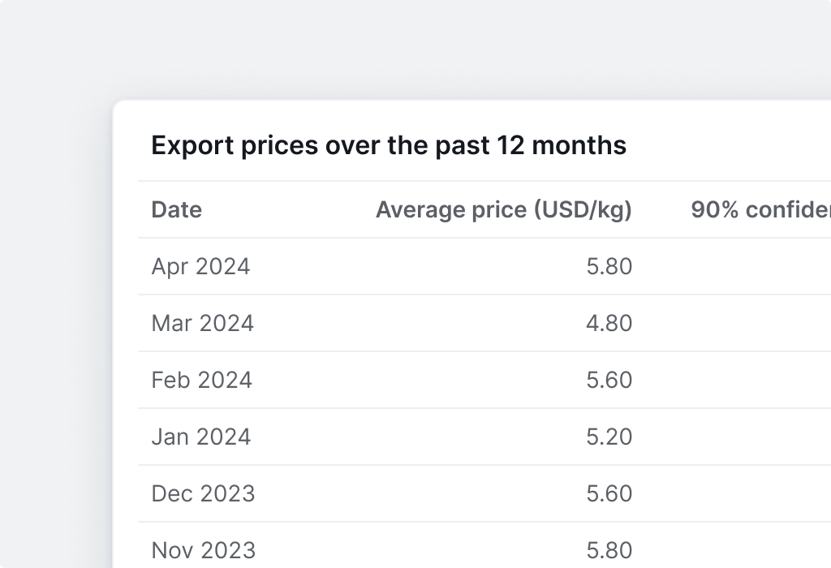Viewport: 831px width, 568px height.
Task: Click the confidence column cell for Jan 2024
Action: pos(760,437)
